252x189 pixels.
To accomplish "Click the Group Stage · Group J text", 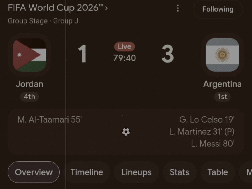I will (43, 21).
